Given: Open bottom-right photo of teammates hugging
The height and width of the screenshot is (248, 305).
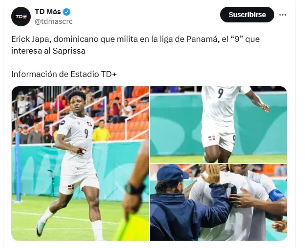Looking at the screenshot, I should point(219,203).
